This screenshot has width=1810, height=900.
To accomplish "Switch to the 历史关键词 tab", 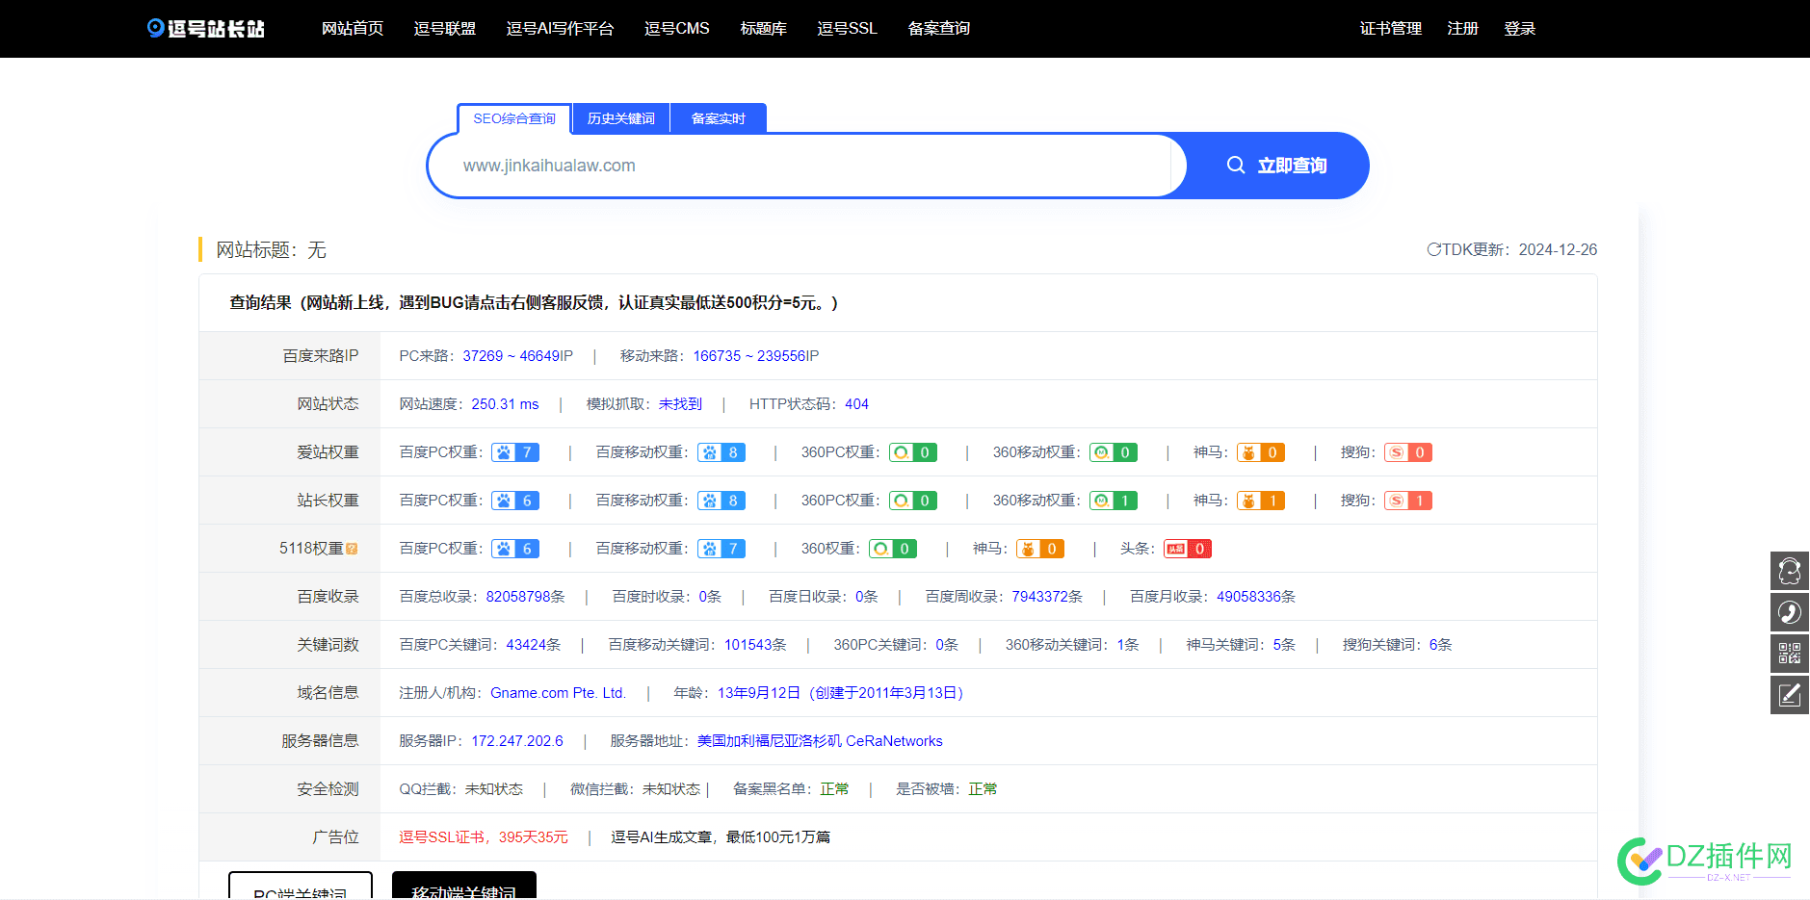I will (621, 118).
